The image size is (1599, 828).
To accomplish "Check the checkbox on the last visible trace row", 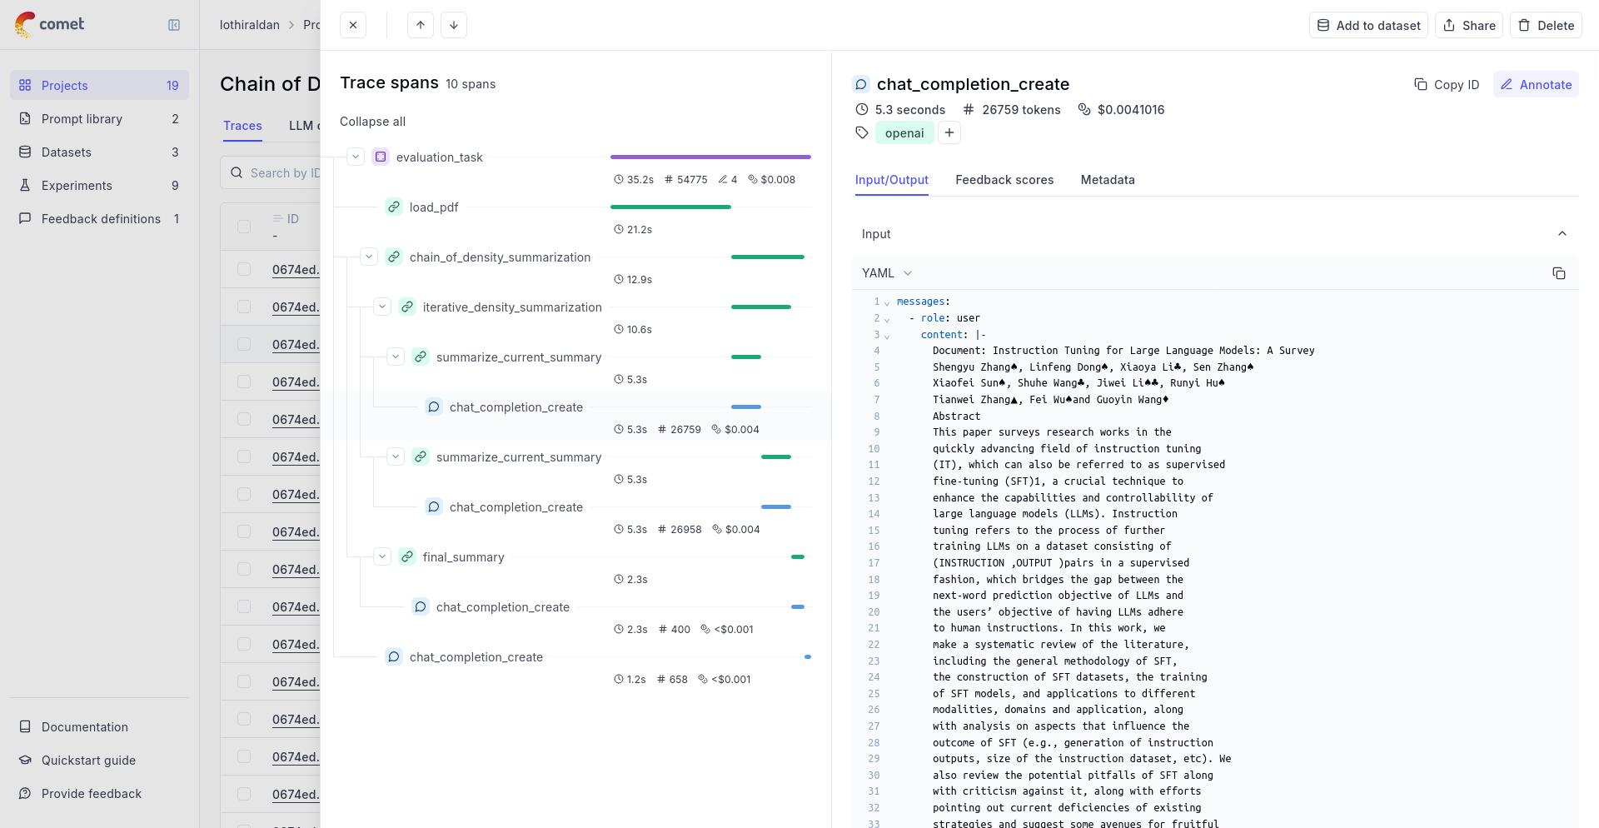I will click(244, 794).
